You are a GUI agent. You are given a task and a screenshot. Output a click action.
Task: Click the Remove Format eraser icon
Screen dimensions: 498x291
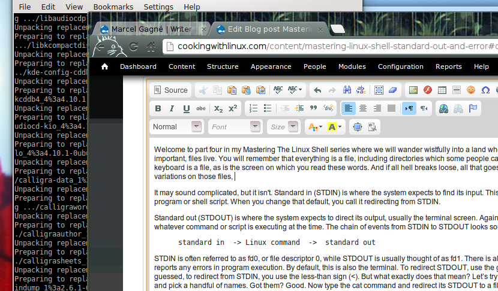pos(393,90)
